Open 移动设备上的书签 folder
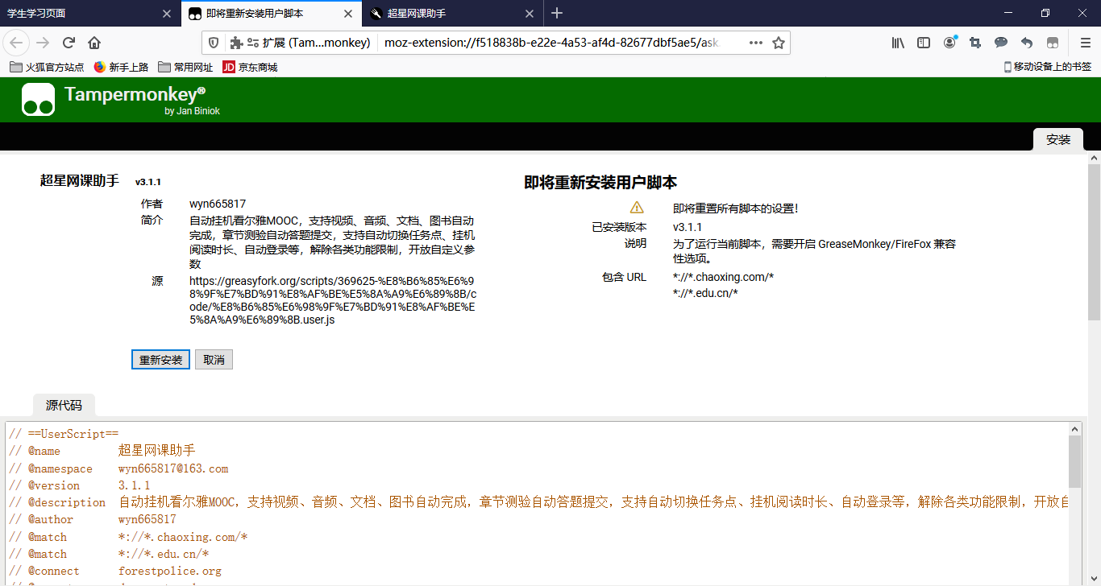This screenshot has width=1101, height=586. (x=1048, y=68)
